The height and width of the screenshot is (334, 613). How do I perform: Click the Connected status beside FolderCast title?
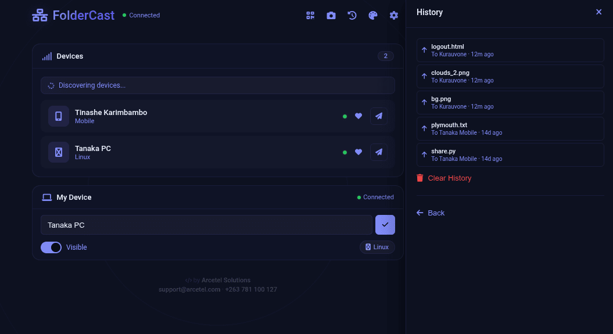[141, 15]
